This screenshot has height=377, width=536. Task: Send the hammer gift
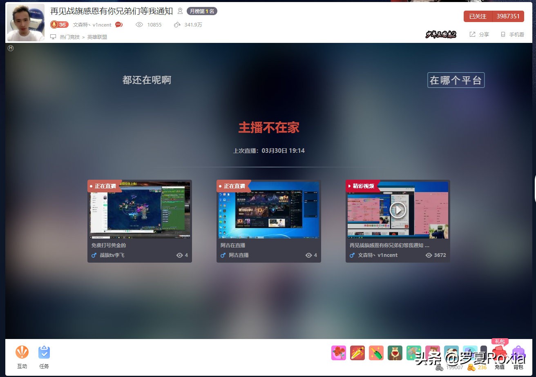pos(414,353)
